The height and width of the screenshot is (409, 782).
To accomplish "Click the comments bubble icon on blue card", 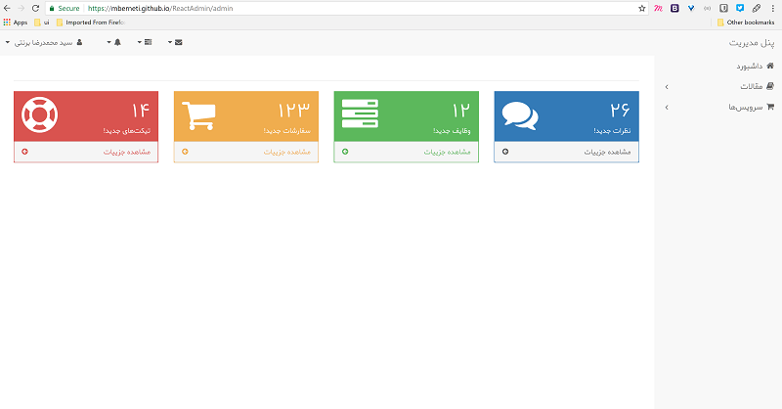I will 520,115.
